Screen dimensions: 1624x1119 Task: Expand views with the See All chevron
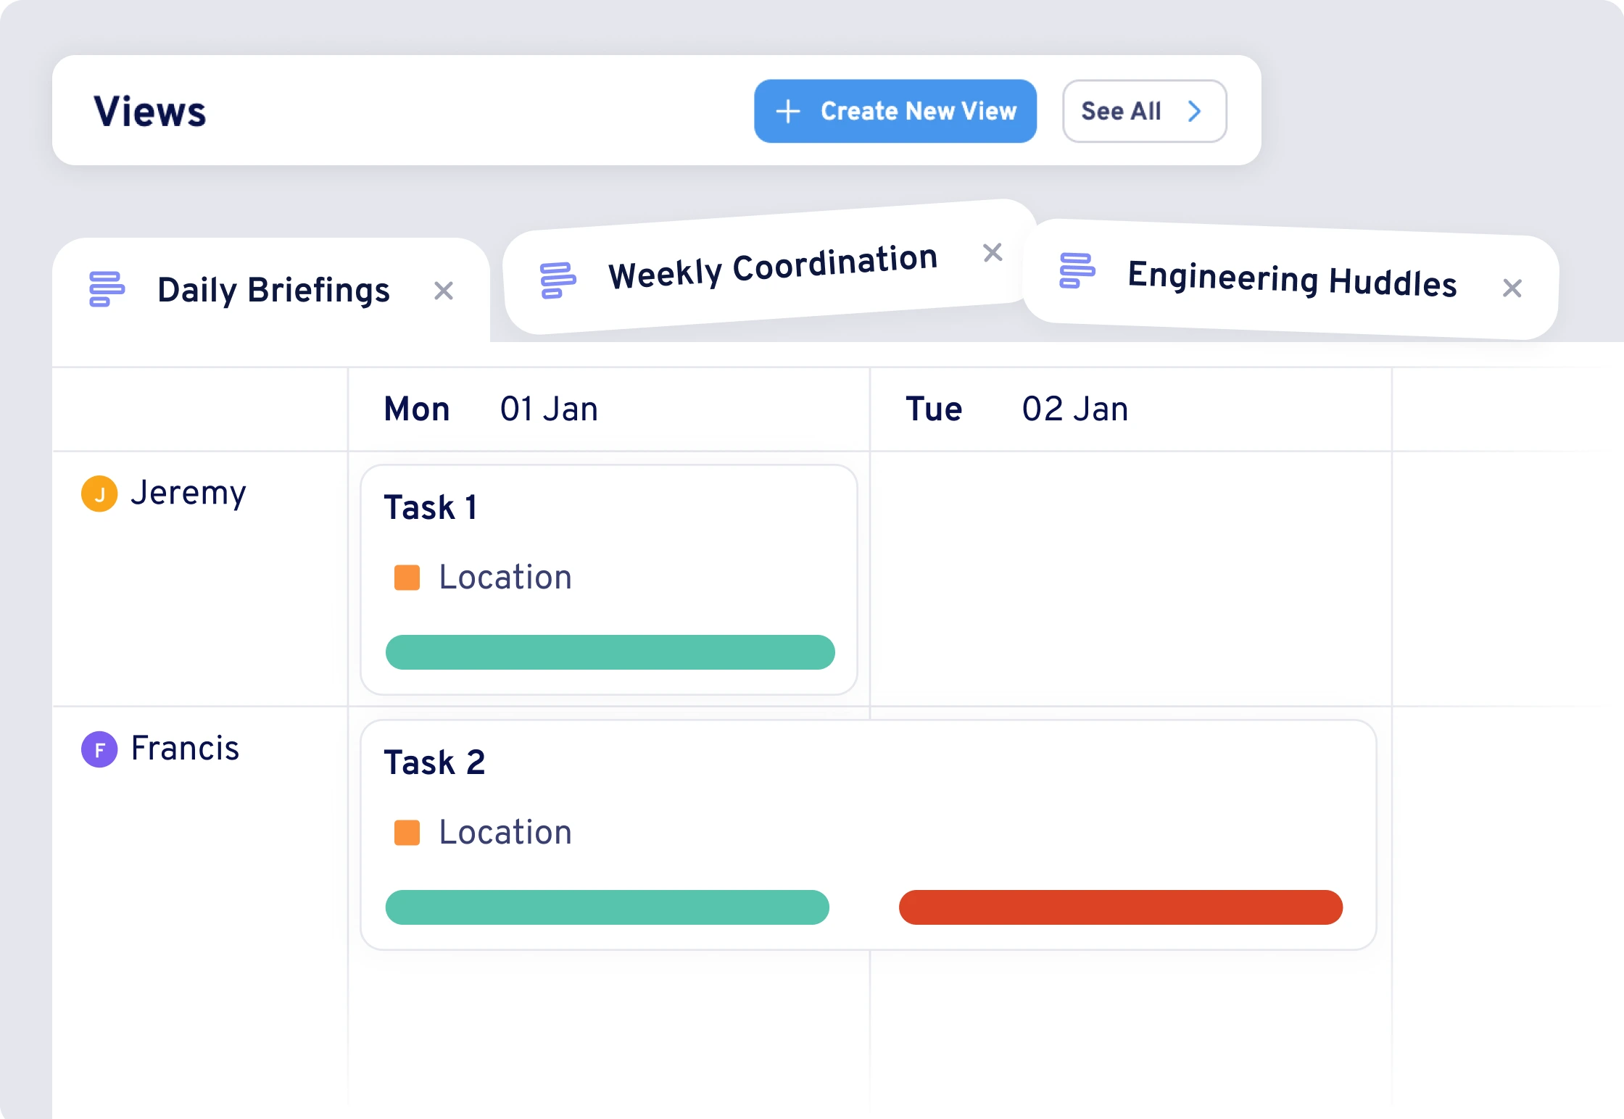pos(1194,111)
